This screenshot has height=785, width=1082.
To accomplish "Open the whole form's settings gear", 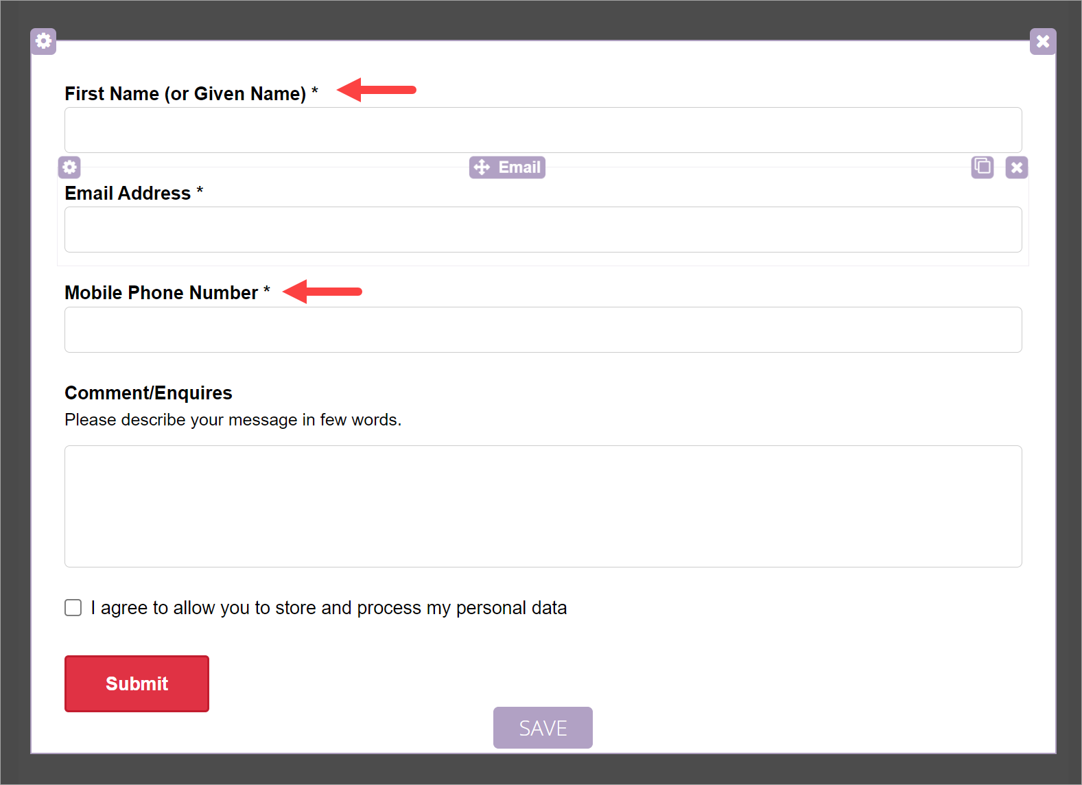I will coord(43,41).
